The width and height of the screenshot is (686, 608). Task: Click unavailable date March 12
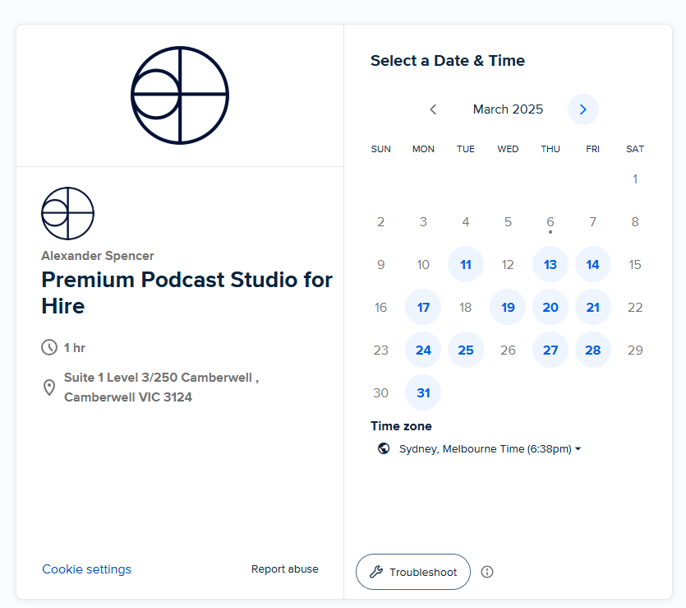[508, 265]
